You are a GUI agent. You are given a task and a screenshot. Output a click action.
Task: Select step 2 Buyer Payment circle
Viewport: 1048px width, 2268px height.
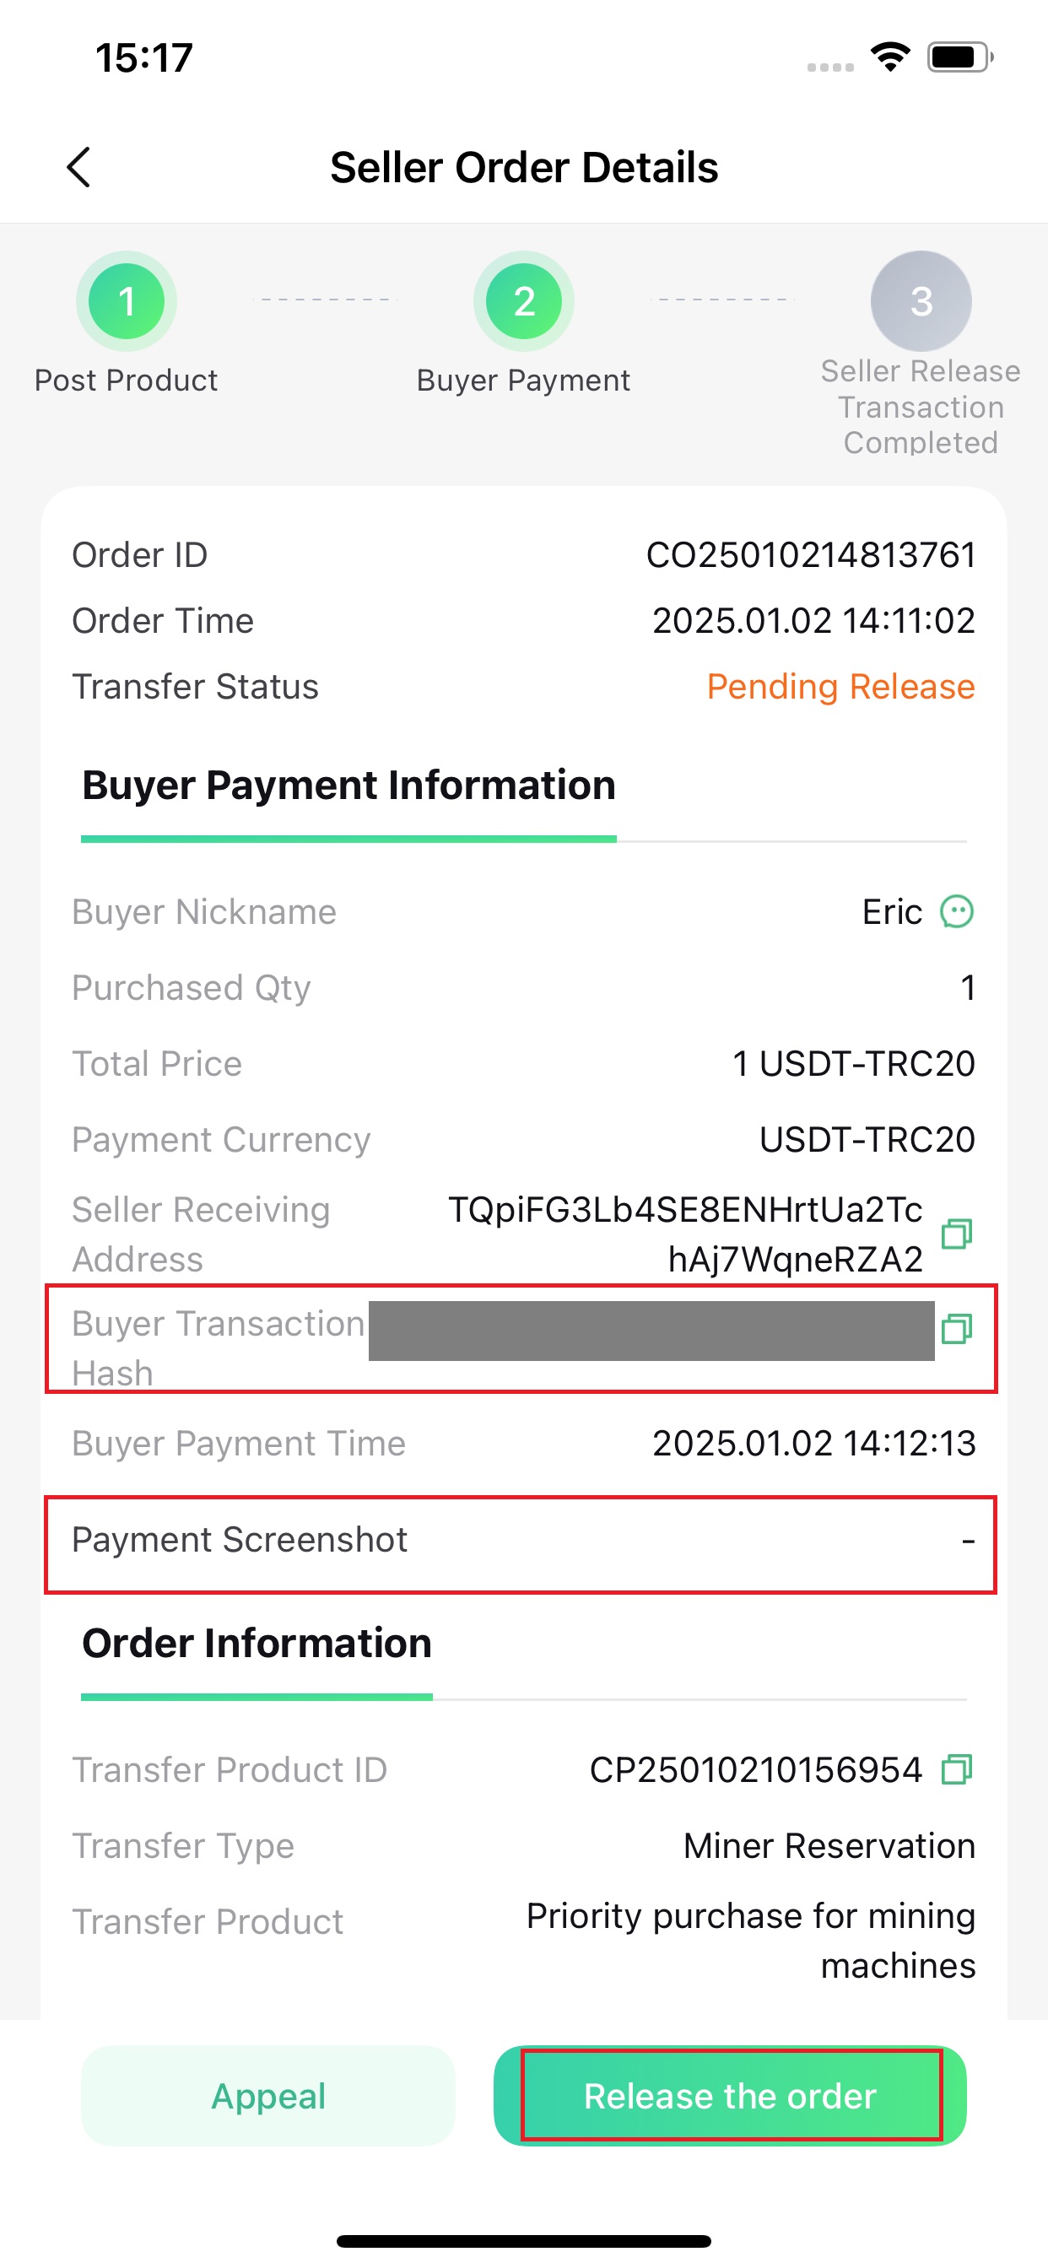point(524,301)
